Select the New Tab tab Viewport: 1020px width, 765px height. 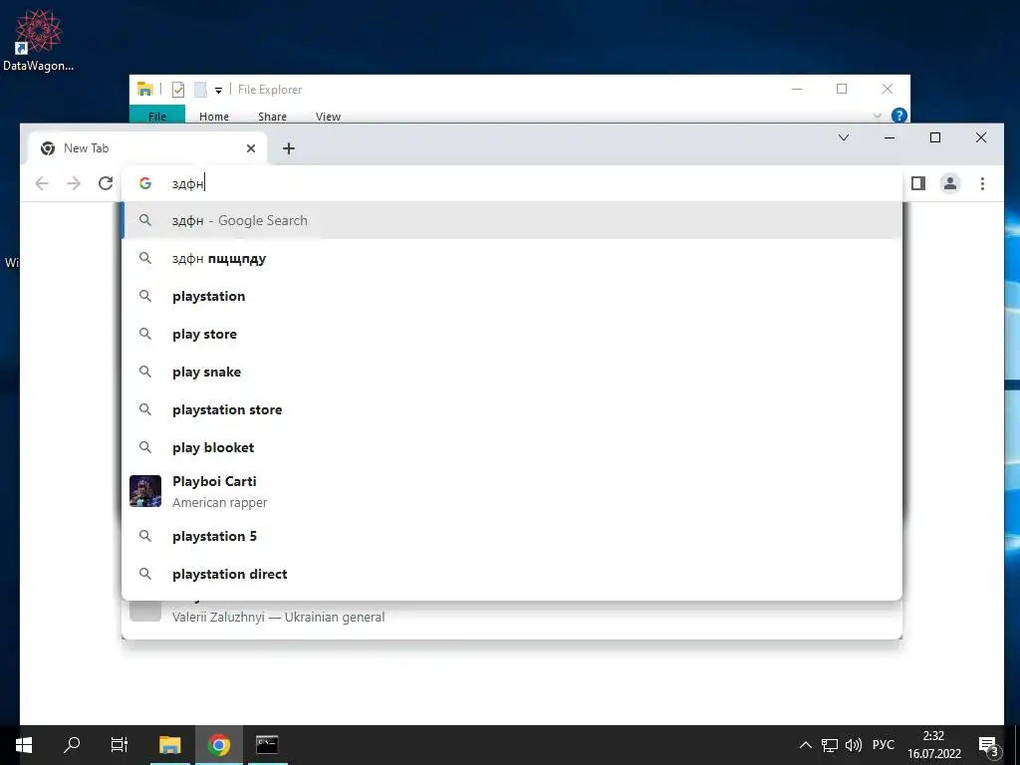tap(147, 148)
